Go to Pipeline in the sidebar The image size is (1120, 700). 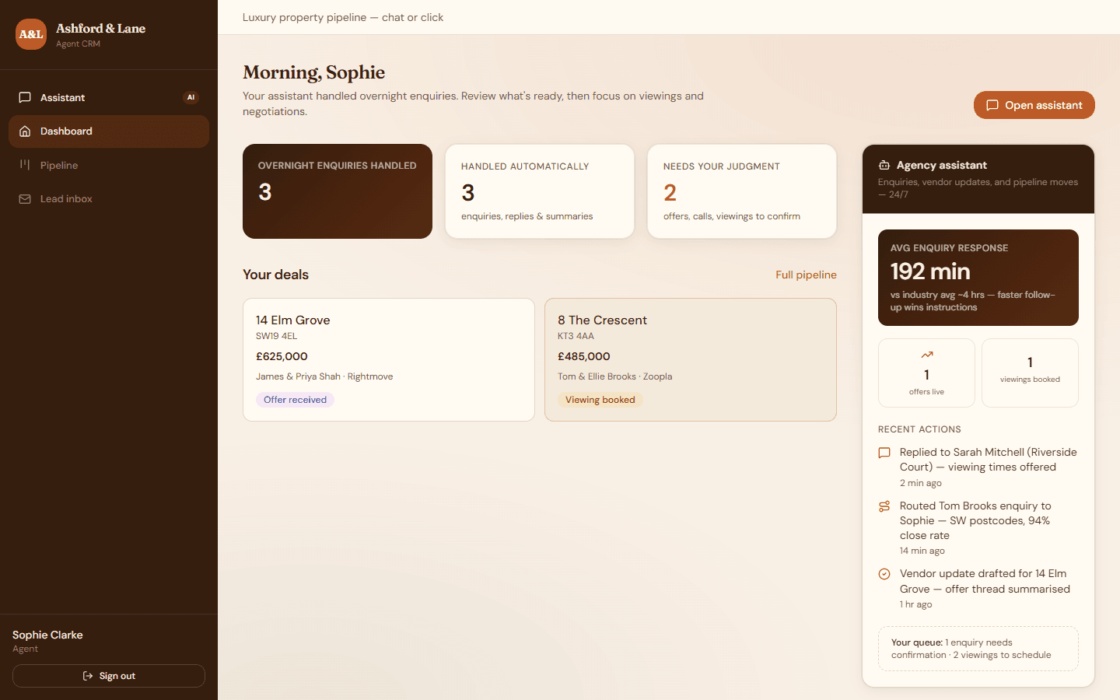click(109, 165)
